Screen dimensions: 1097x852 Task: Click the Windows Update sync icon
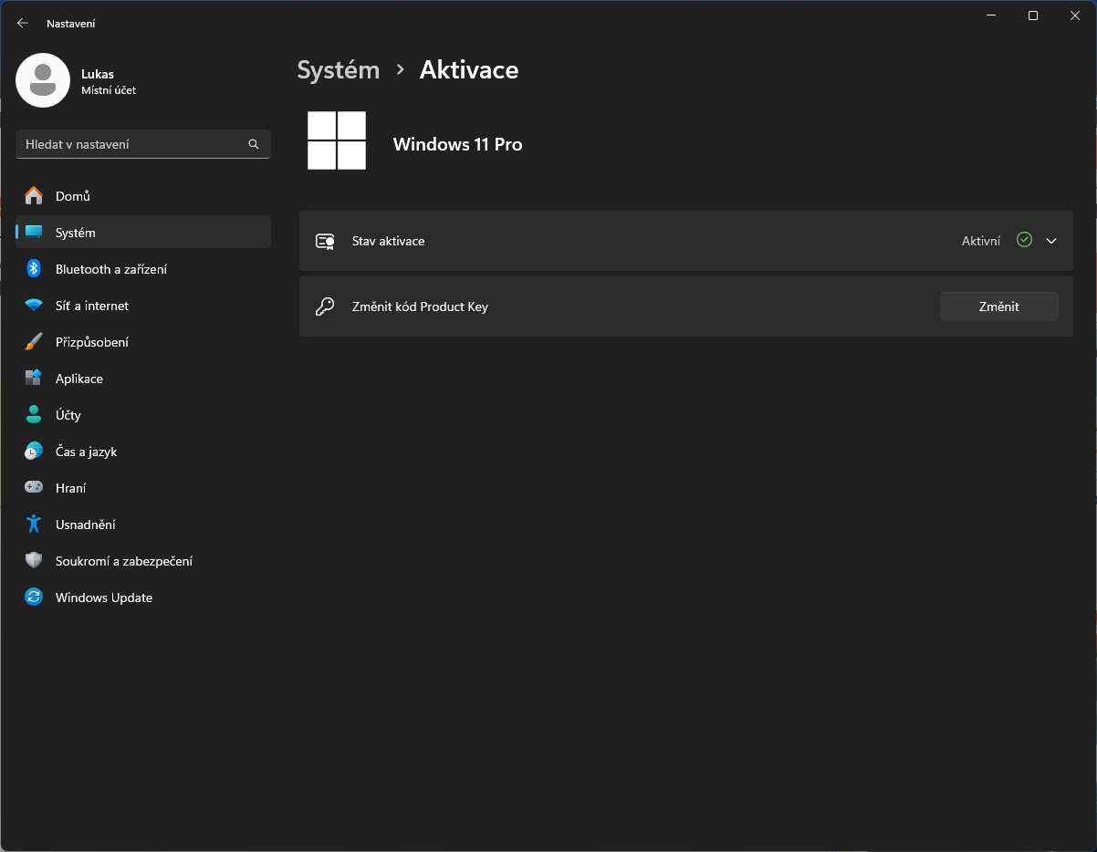point(34,597)
